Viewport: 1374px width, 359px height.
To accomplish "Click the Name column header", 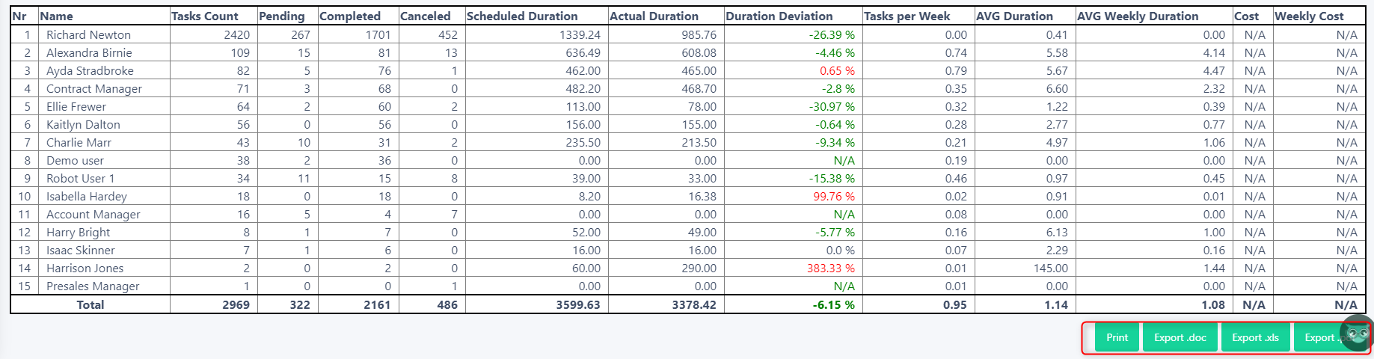I will tap(57, 16).
